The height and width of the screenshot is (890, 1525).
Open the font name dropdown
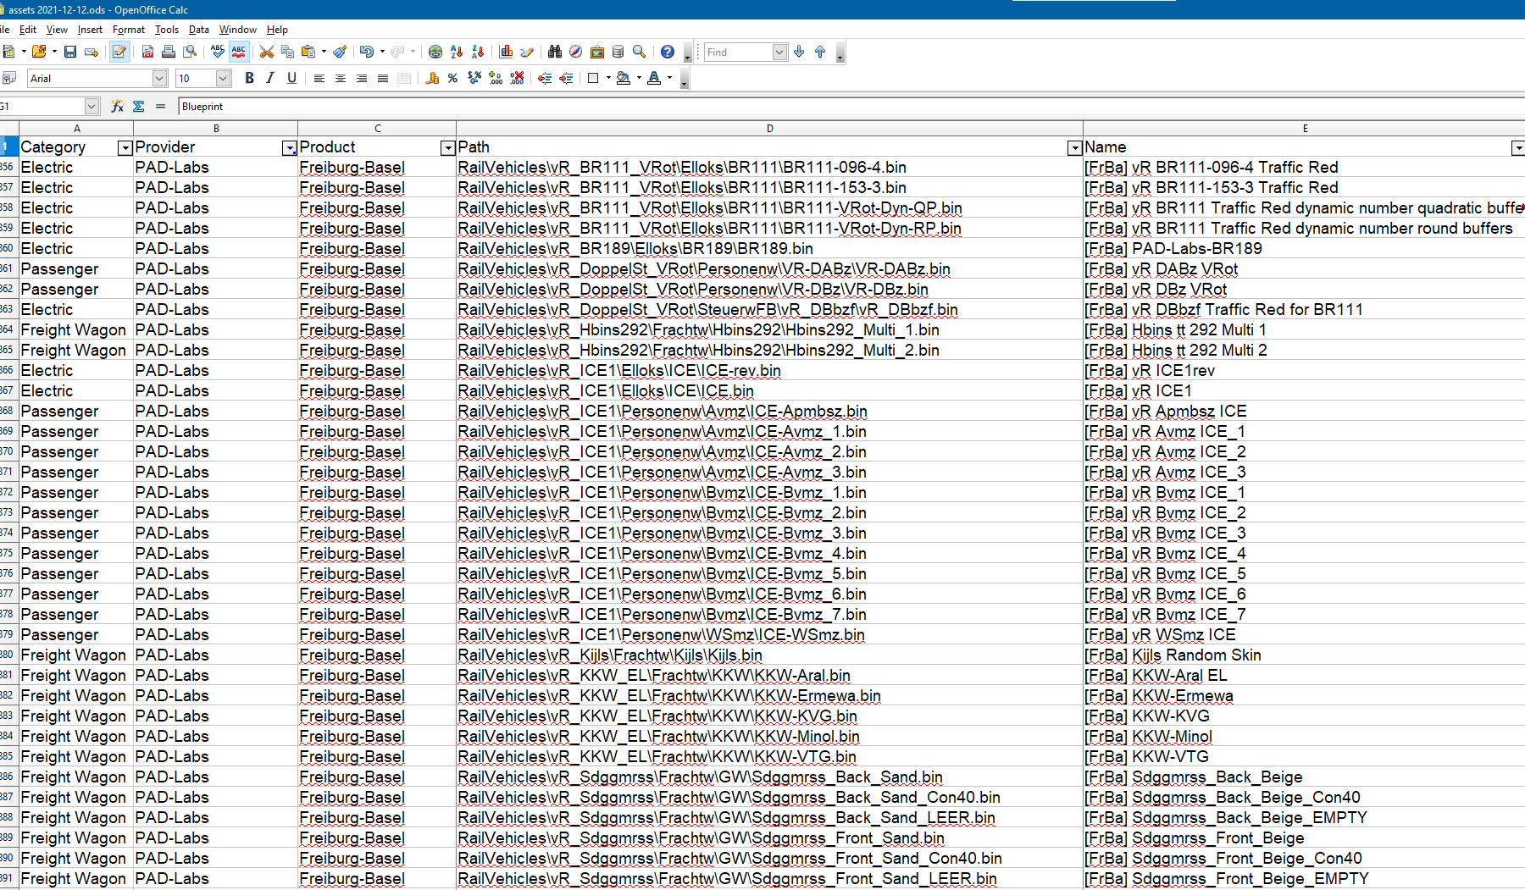[159, 79]
